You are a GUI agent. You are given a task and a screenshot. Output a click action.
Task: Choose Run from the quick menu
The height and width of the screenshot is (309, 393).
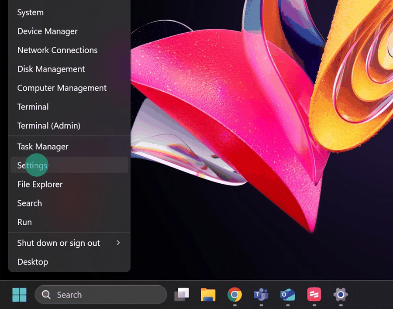tap(24, 222)
